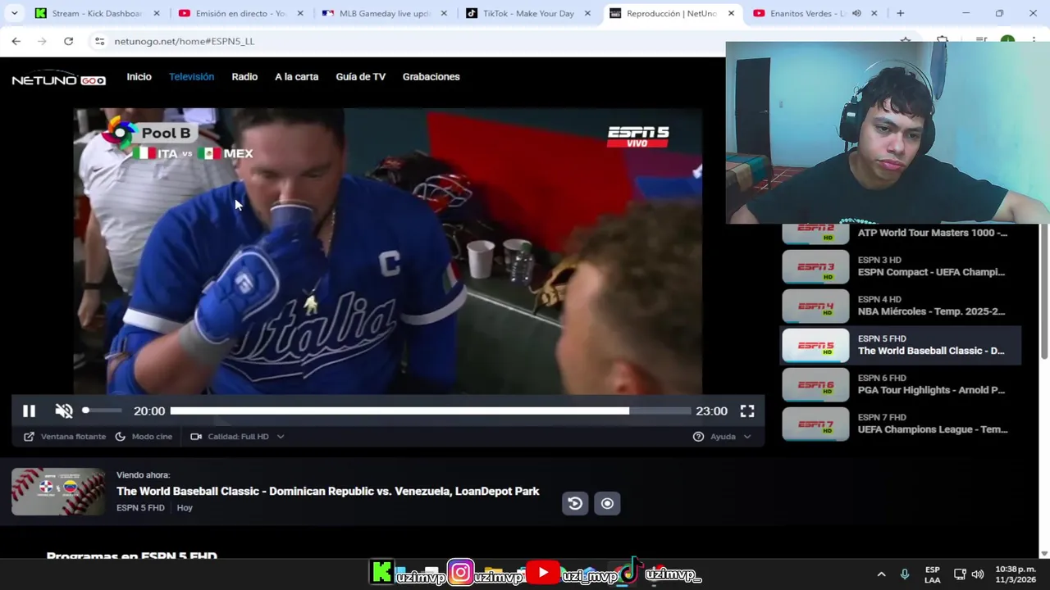Open a new browser tab
The image size is (1050, 590).
tap(900, 13)
